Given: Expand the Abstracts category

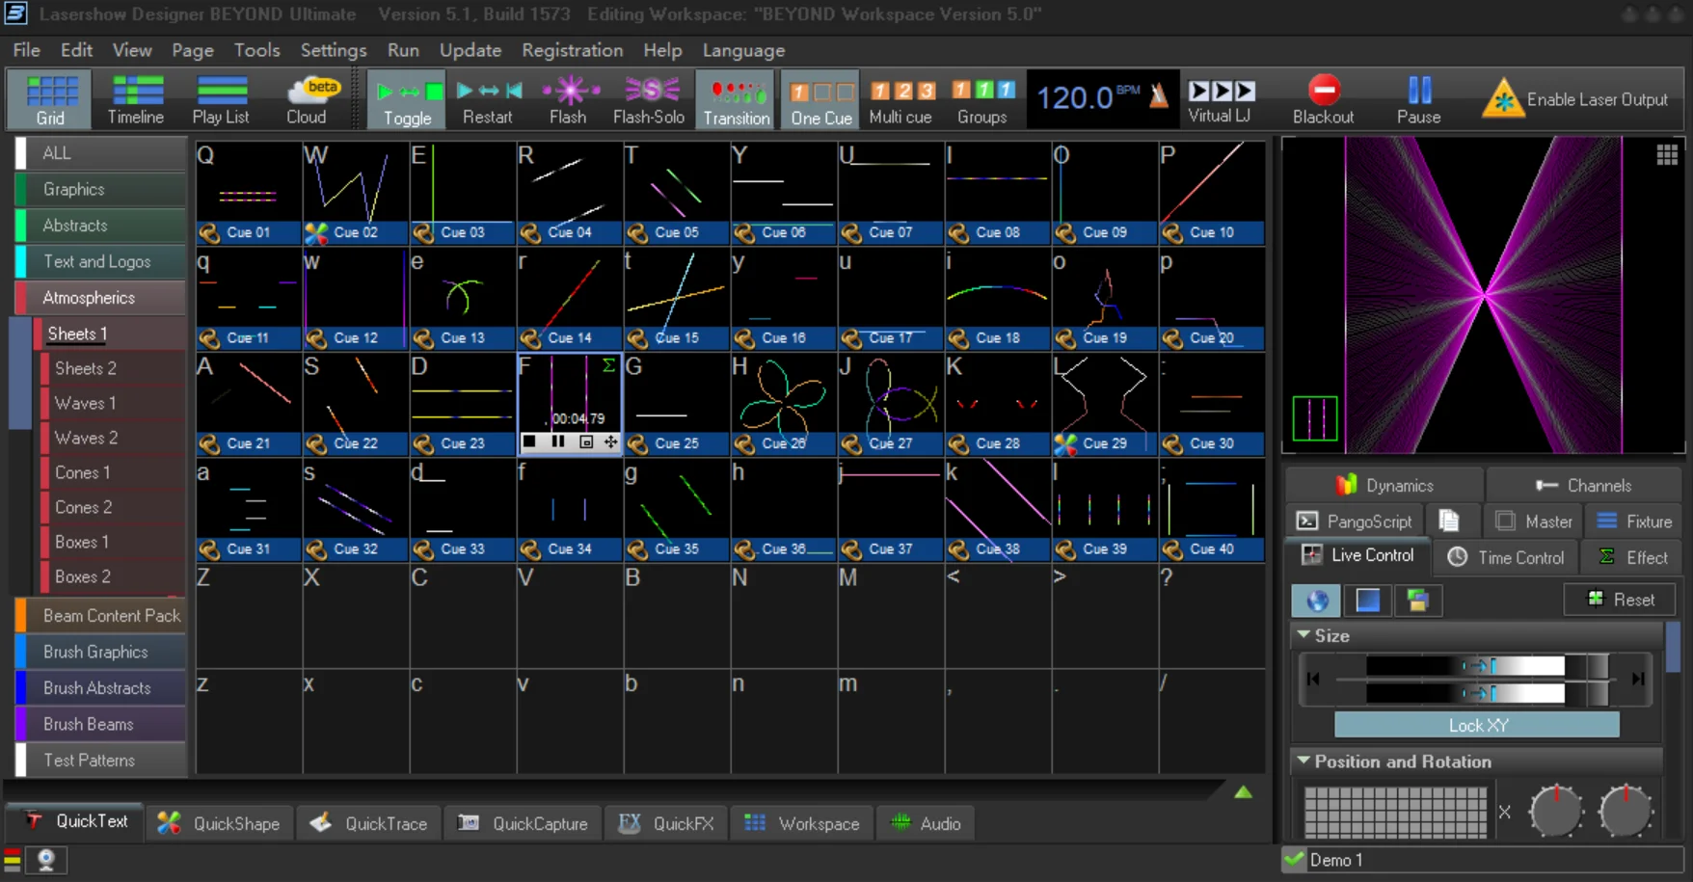Looking at the screenshot, I should click(x=100, y=225).
